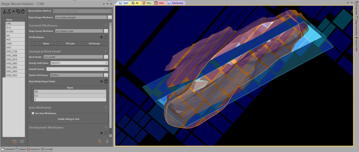Click the apply-all icon below the name list
The width and height of the screenshot is (359, 152).
tap(22, 142)
